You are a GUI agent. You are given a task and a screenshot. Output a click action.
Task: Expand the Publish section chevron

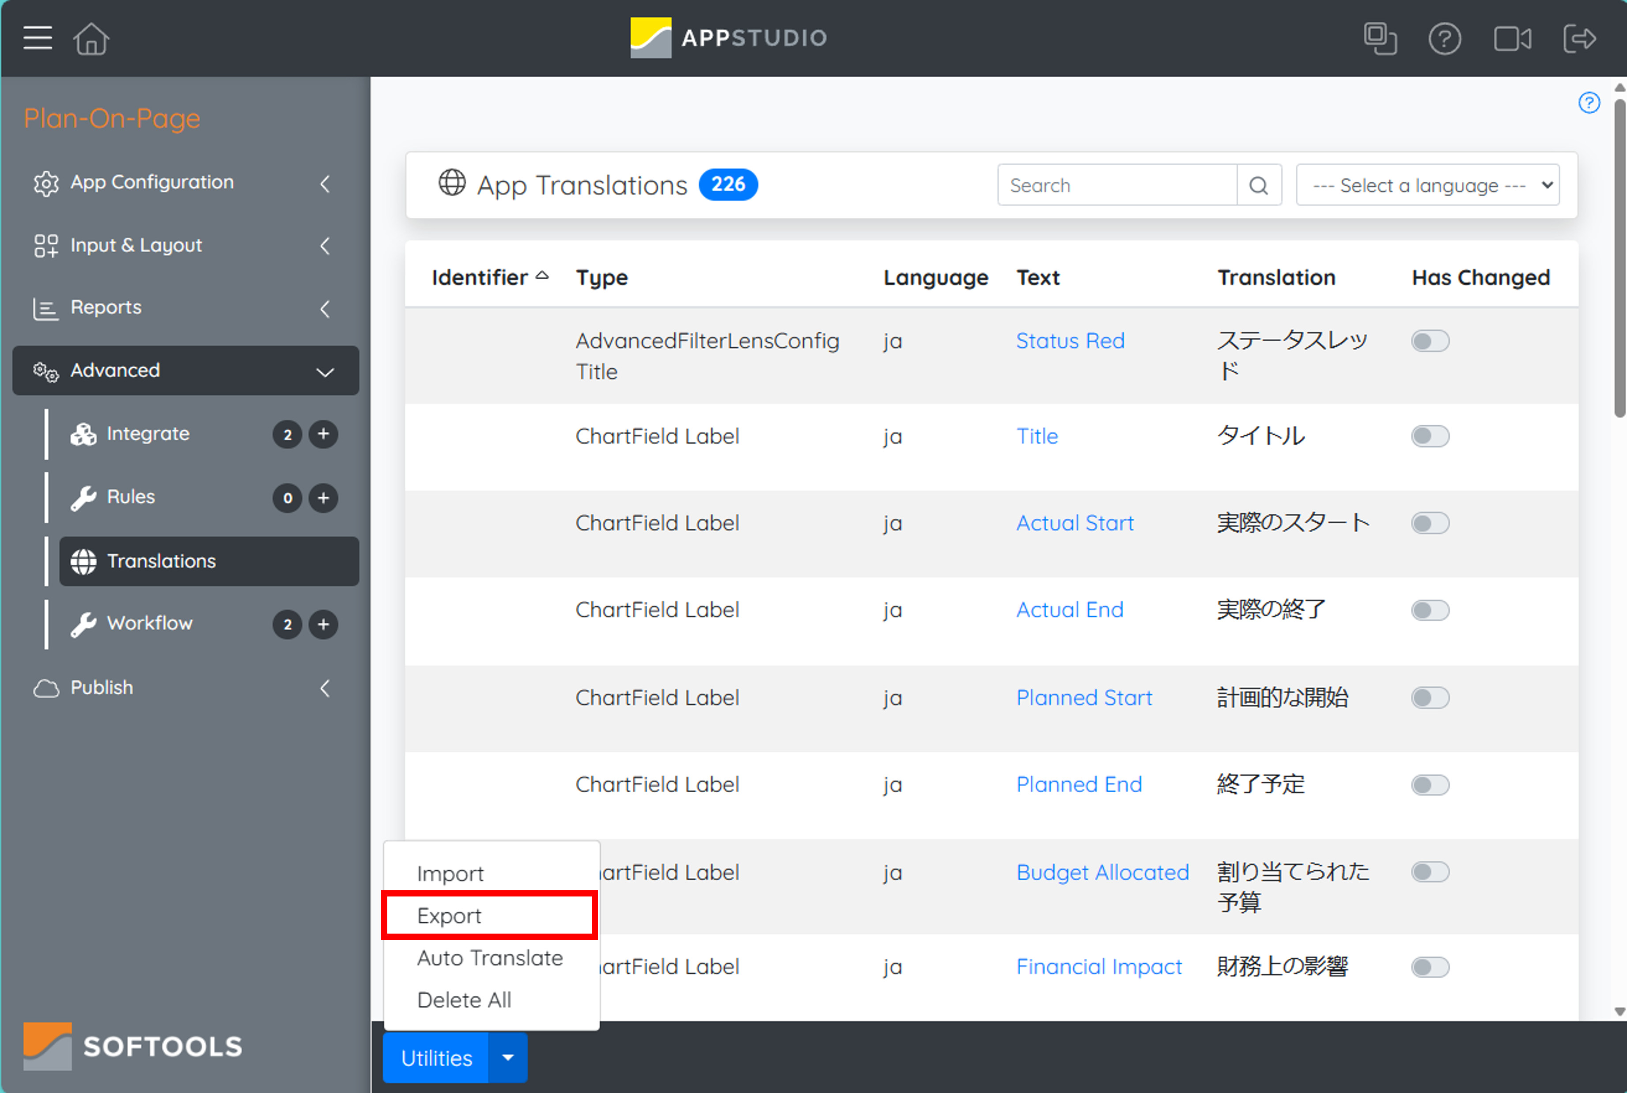tap(325, 688)
